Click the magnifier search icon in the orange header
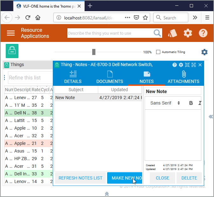The height and width of the screenshot is (197, 214). 157,33
